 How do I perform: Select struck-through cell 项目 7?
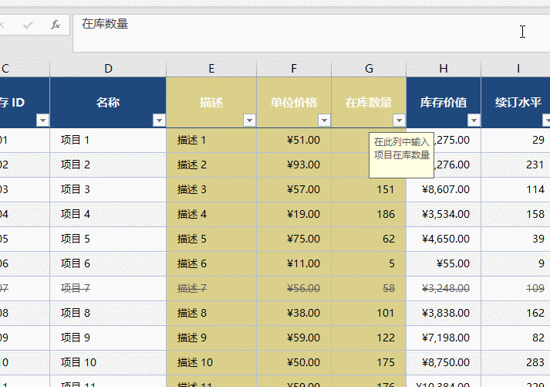click(108, 288)
